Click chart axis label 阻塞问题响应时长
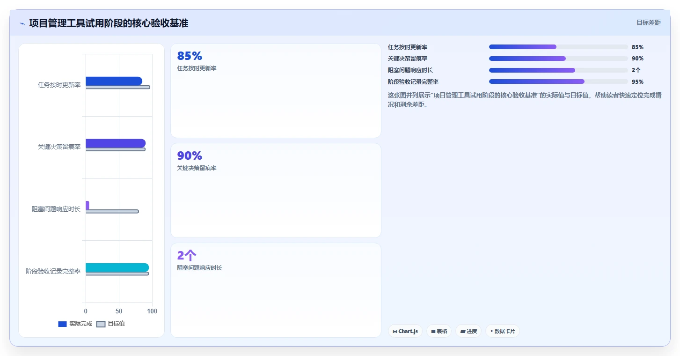This screenshot has height=356, width=680. click(x=56, y=209)
